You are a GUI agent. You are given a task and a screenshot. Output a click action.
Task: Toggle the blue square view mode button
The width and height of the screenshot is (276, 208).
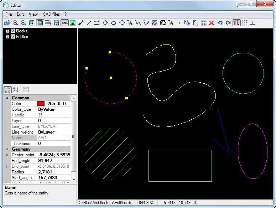(x=40, y=23)
